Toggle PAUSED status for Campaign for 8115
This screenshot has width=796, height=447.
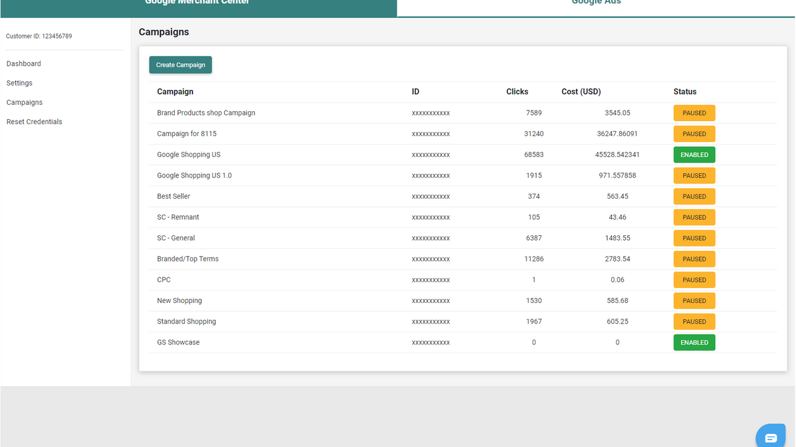pos(694,134)
